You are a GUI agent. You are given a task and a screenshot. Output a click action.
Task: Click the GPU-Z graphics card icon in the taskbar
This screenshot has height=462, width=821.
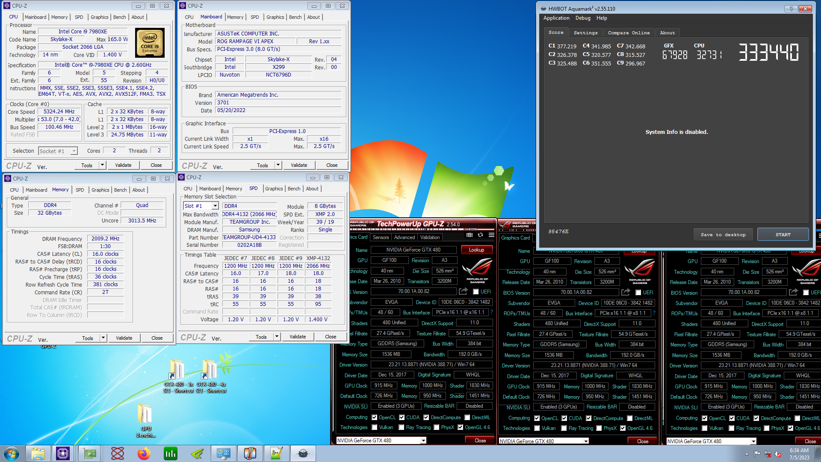[x=90, y=453]
